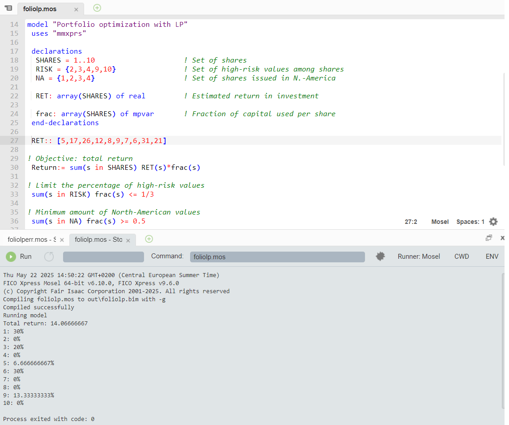Screen dimensions: 509x425
Task: Click the Command input field containing foliolp.mos
Action: click(x=277, y=257)
